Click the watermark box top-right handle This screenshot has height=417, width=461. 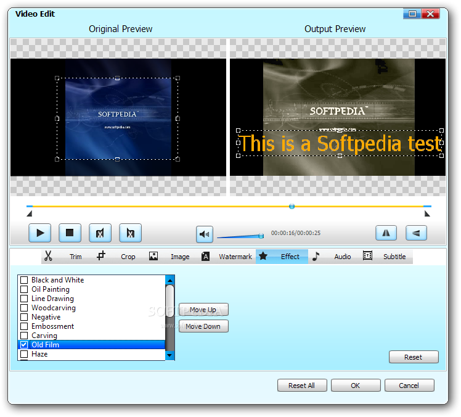click(441, 130)
